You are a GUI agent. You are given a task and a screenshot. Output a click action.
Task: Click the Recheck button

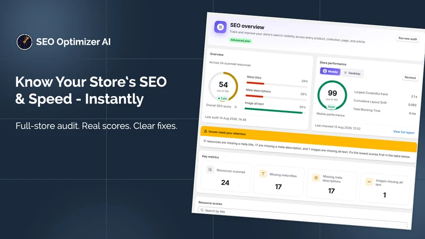410,78
